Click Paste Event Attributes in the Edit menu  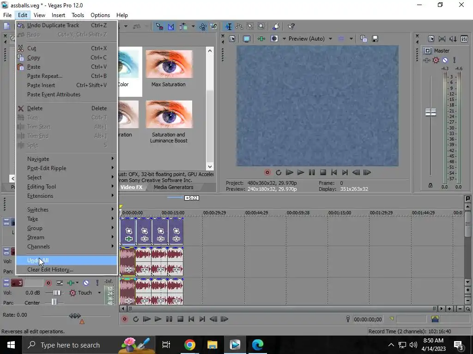coord(67,94)
